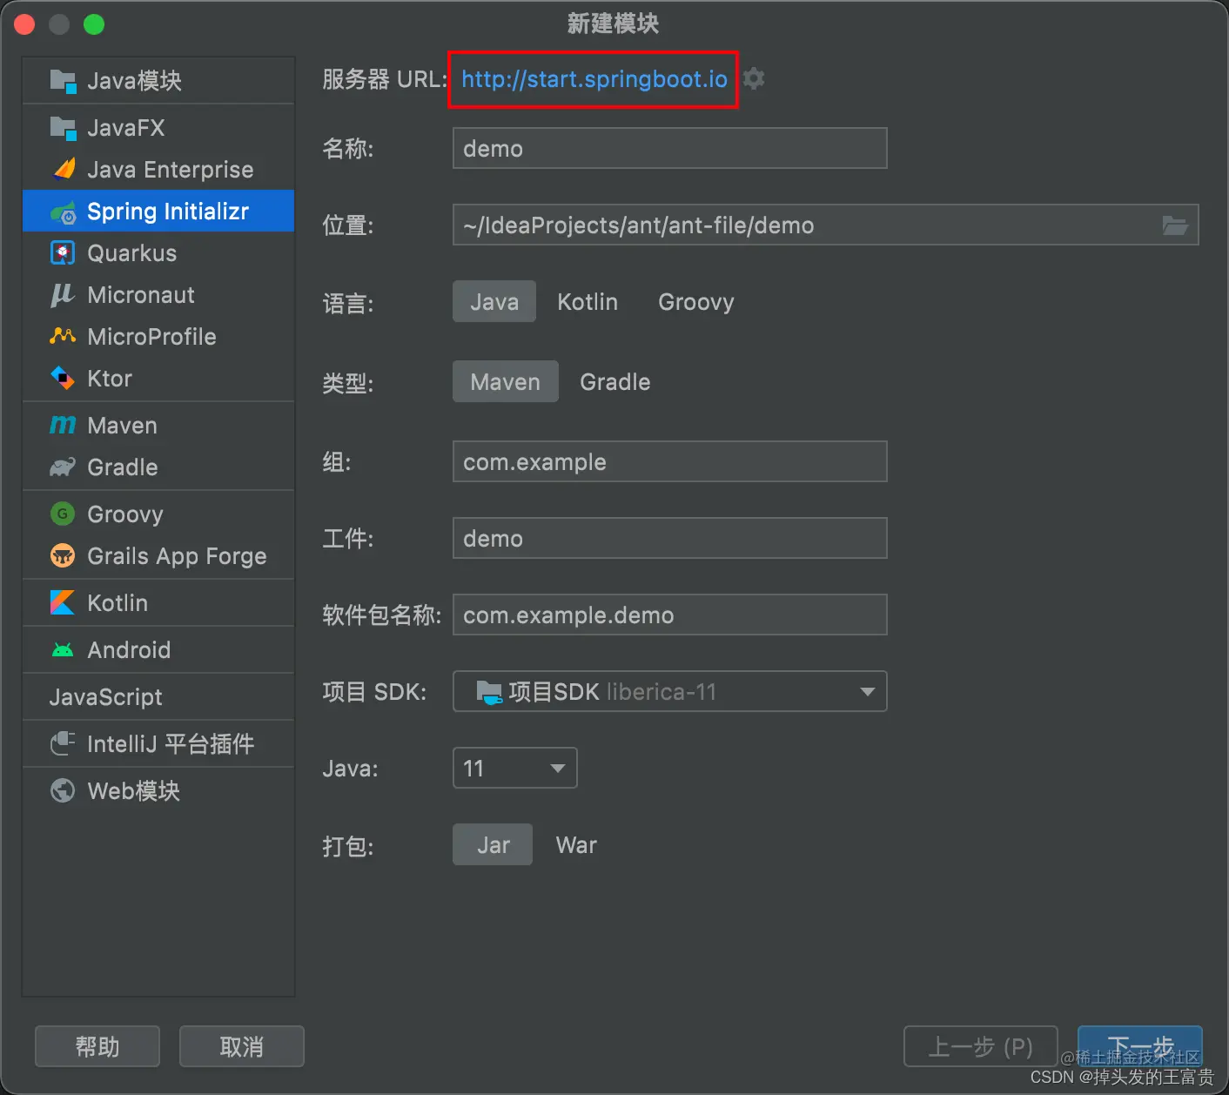Select the Gradle elephant icon

(63, 467)
